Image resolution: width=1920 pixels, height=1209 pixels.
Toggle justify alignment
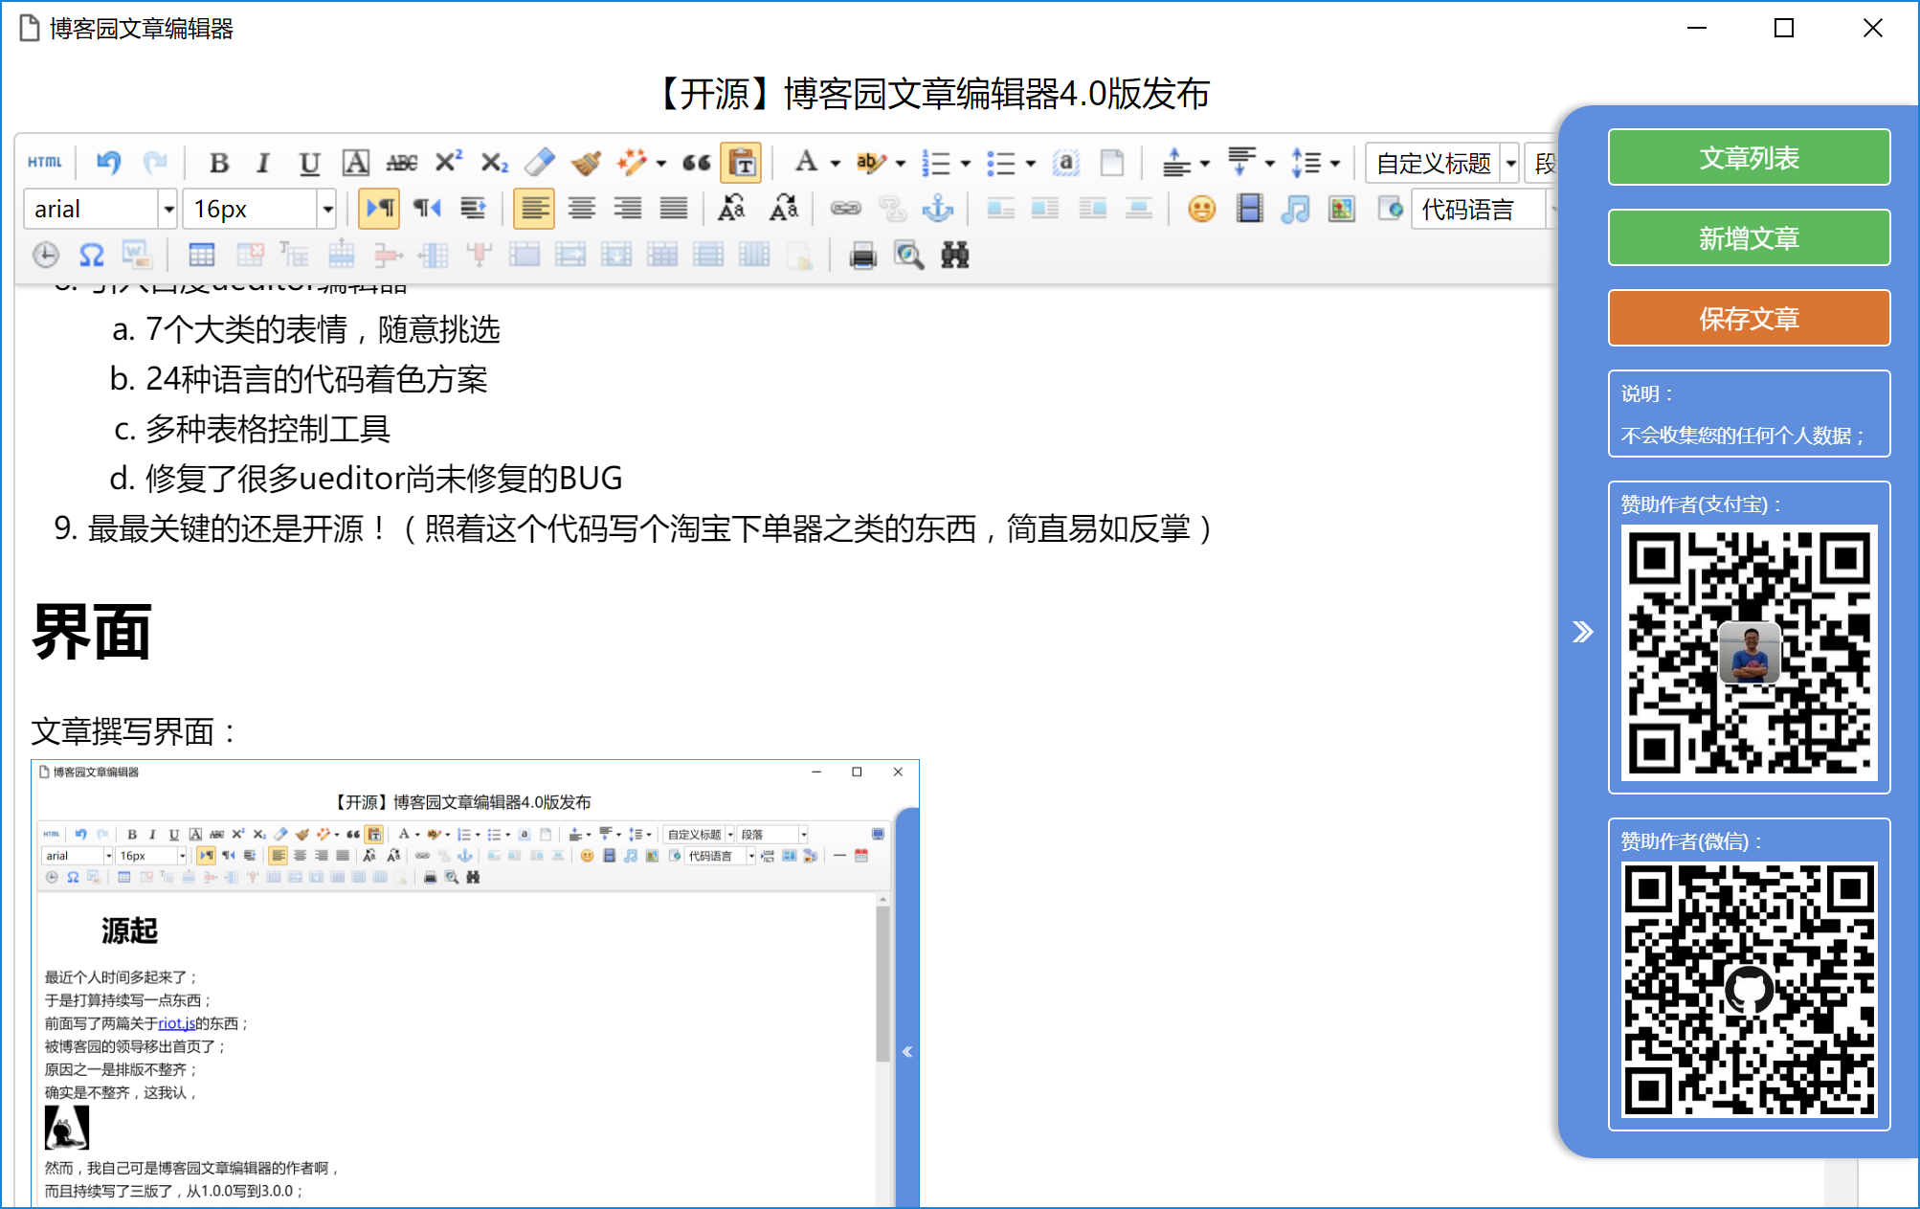(674, 208)
